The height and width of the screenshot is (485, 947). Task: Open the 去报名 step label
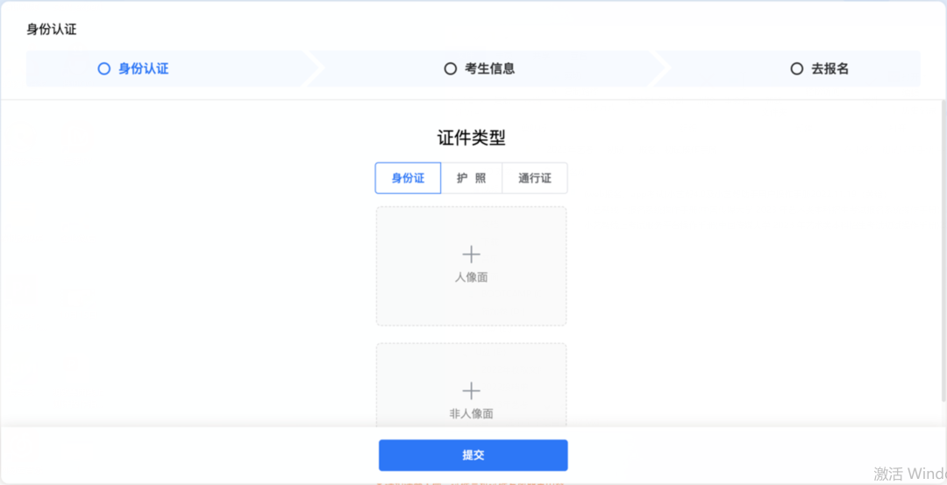[830, 69]
